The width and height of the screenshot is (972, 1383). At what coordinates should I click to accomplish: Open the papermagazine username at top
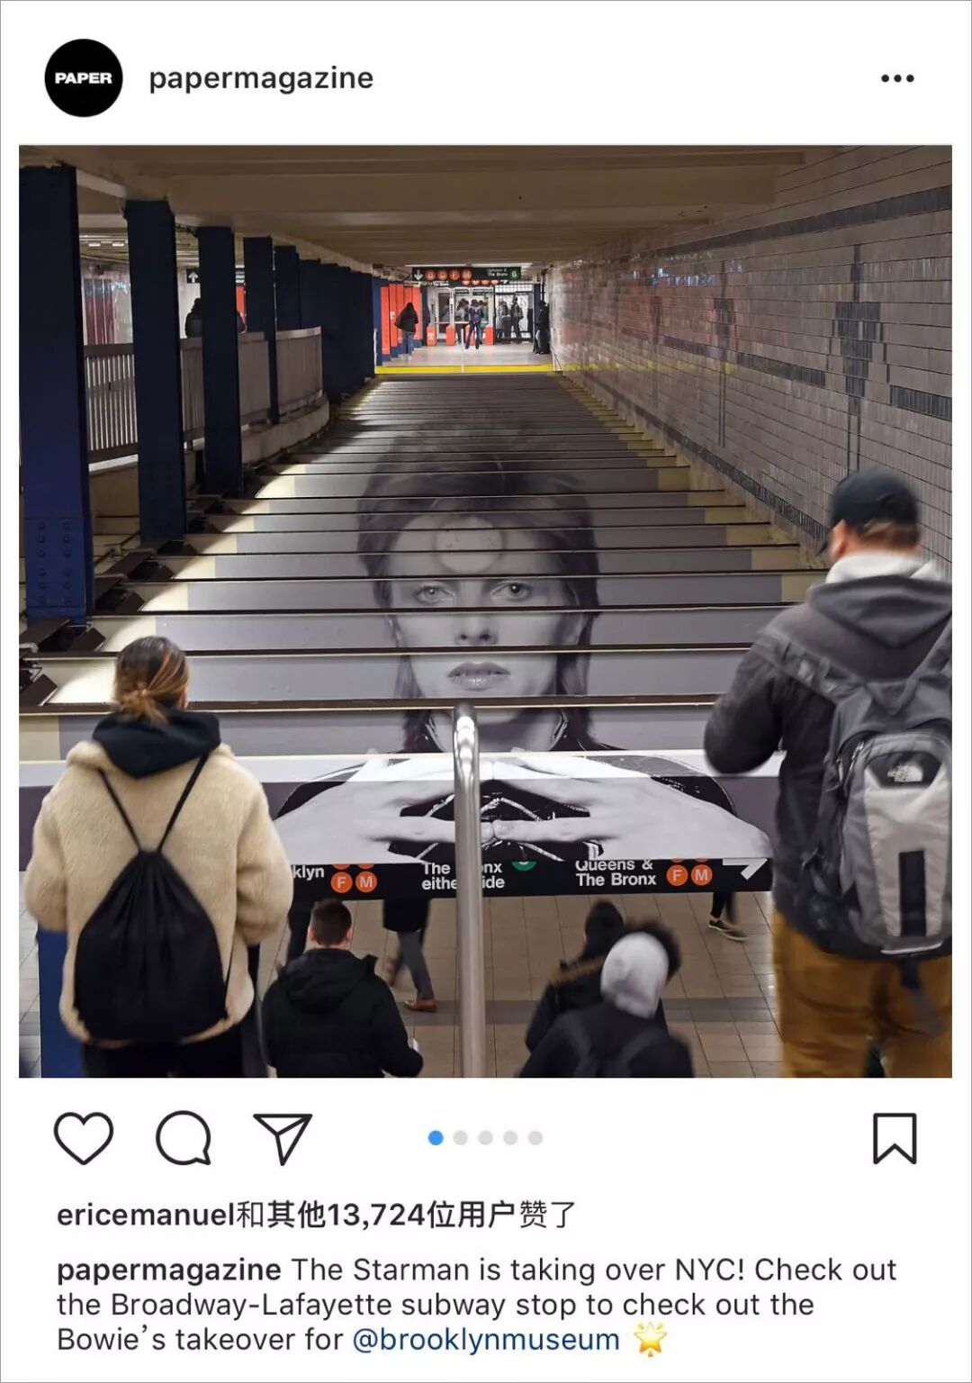coord(261,78)
